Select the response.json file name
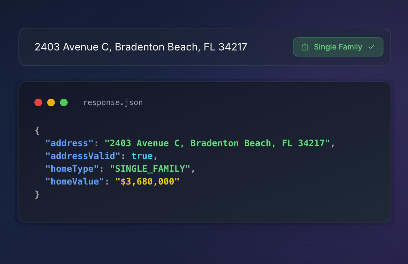 (x=113, y=102)
